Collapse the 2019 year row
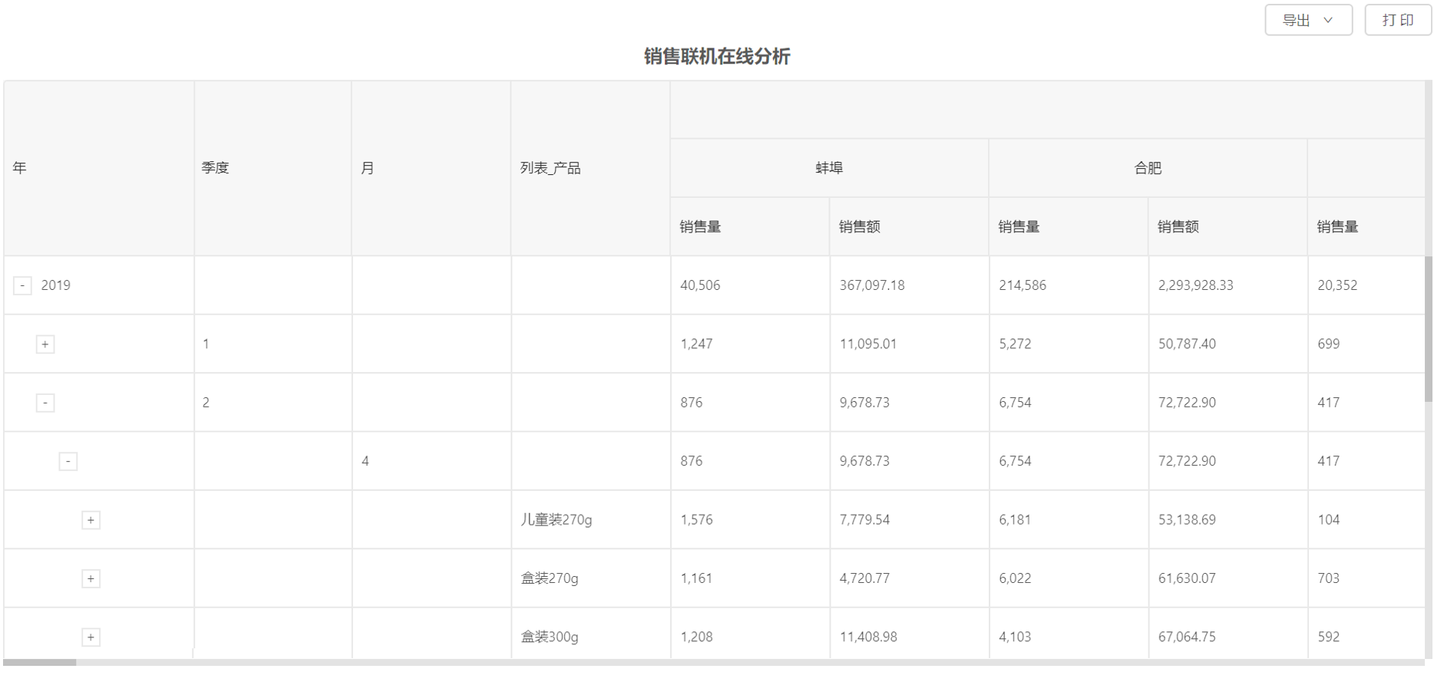The image size is (1434, 675). point(22,285)
